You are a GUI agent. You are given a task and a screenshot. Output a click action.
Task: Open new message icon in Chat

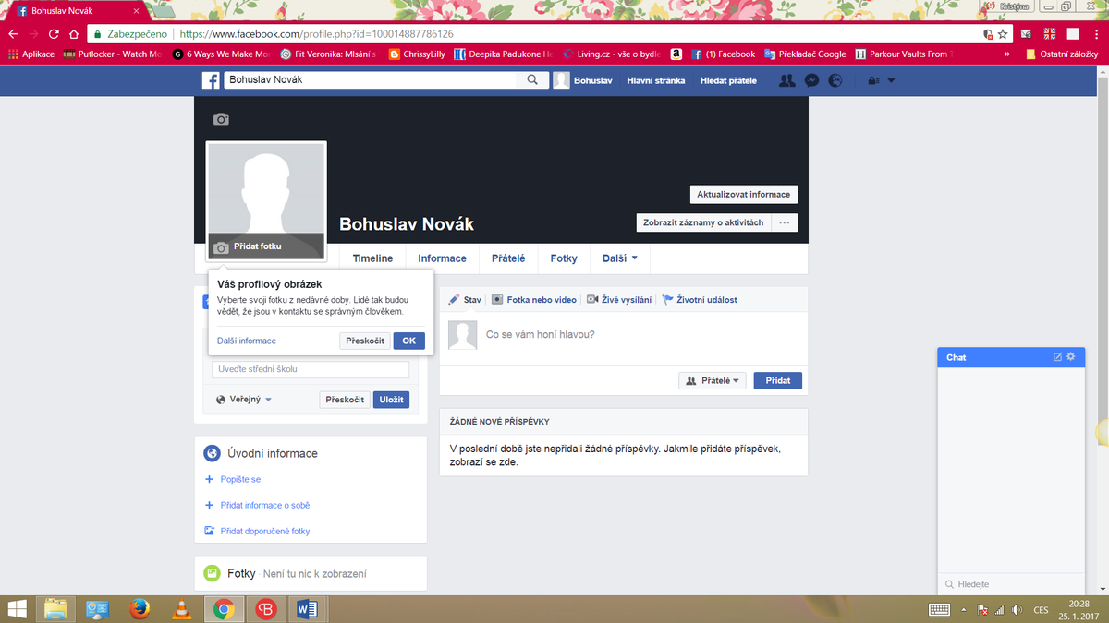coord(1058,357)
